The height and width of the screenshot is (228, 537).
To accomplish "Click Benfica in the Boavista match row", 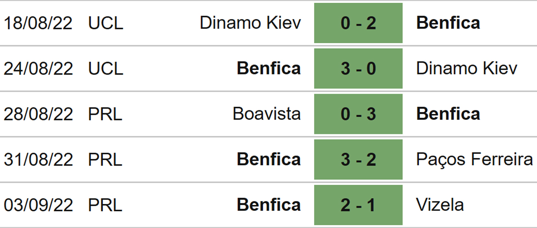I will point(448,114).
